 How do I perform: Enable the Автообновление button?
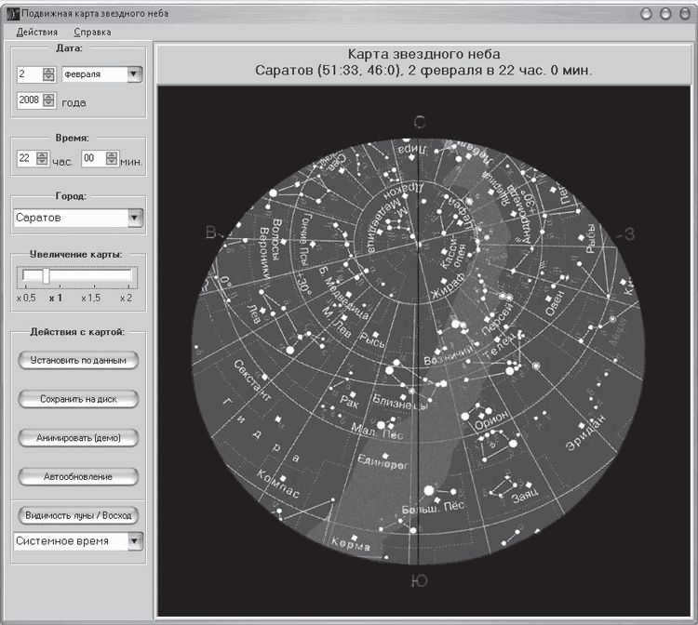(78, 476)
